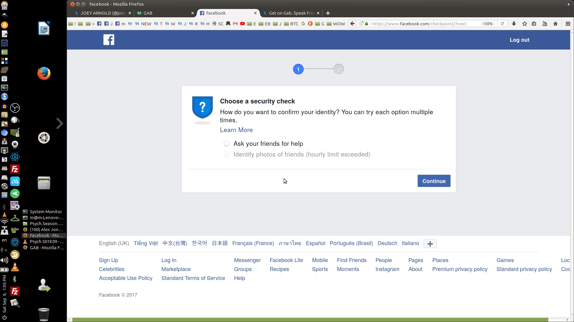The image size is (574, 322).
Task: Reload the page with refresh icon
Action: pyautogui.click(x=503, y=24)
